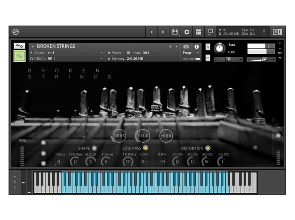Click the Tune value 0.00
Image resolution: width=295 pixels, height=220 pixels.
click(x=232, y=52)
